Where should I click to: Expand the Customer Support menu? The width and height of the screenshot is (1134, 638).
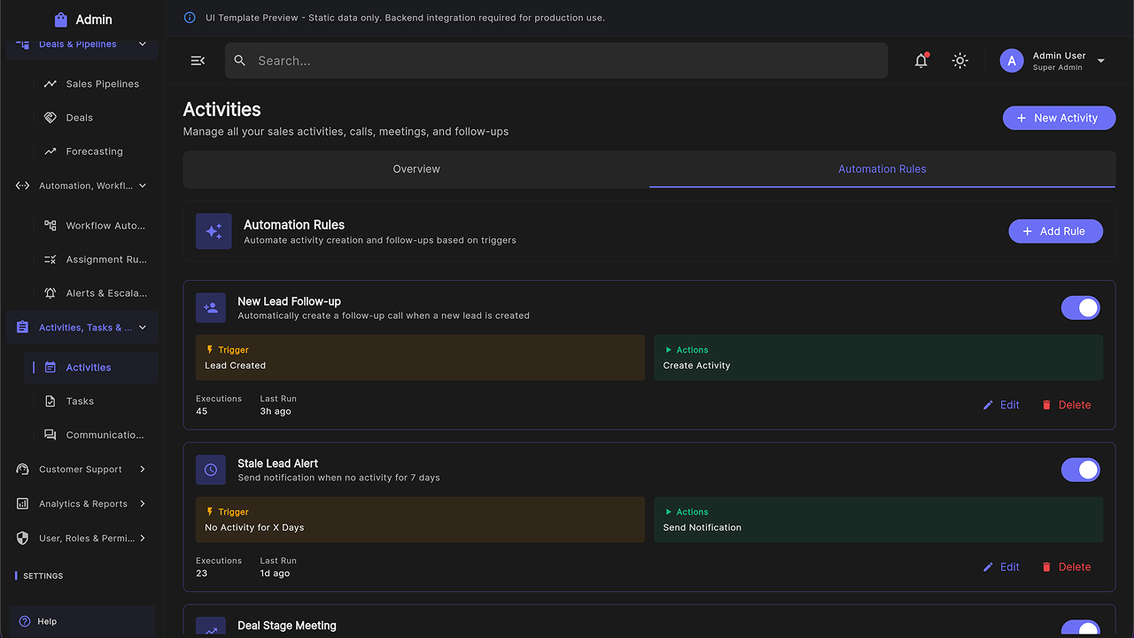(143, 470)
